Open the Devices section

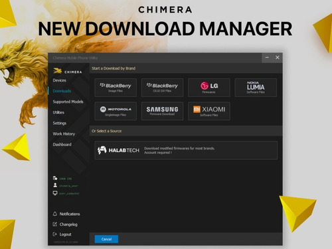pyautogui.click(x=59, y=80)
